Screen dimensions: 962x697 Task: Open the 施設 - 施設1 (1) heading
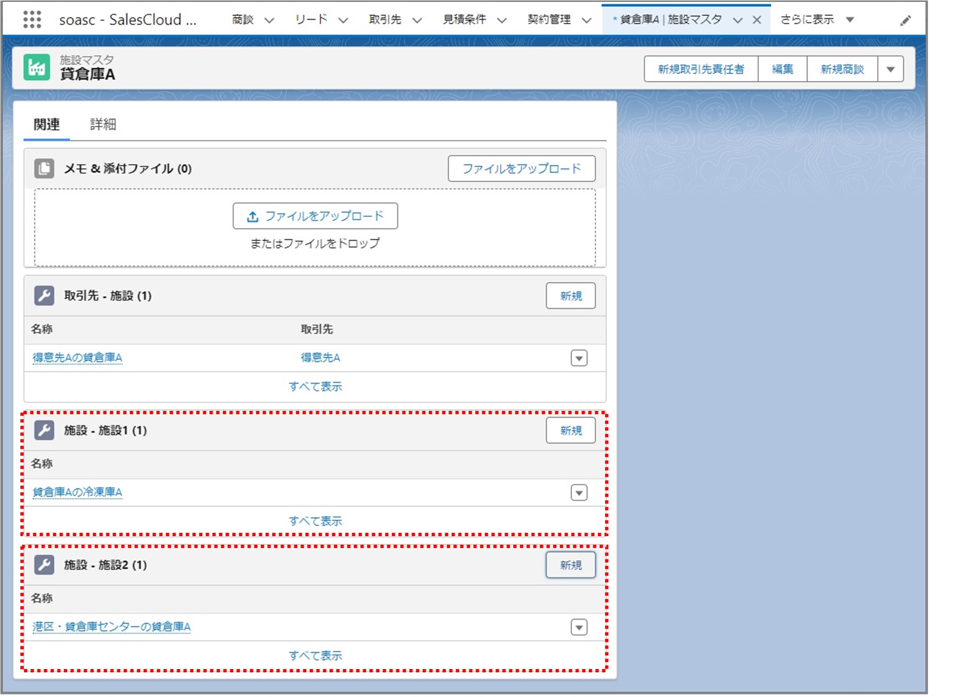click(x=105, y=430)
